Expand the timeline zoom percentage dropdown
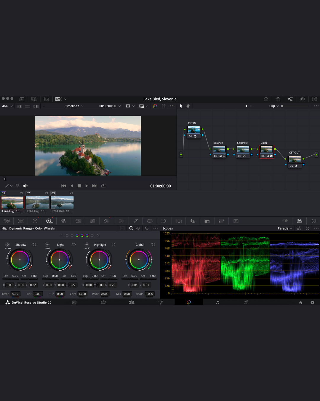 (x=7, y=106)
